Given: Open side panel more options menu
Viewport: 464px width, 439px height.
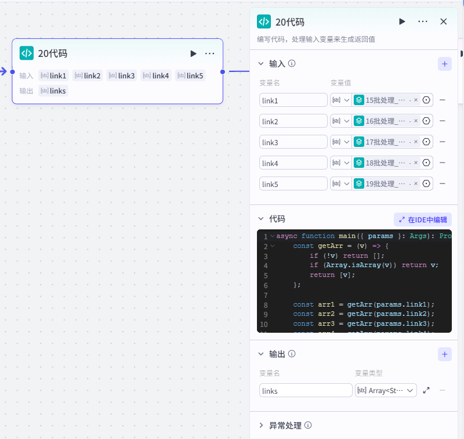Looking at the screenshot, I should coord(423,21).
